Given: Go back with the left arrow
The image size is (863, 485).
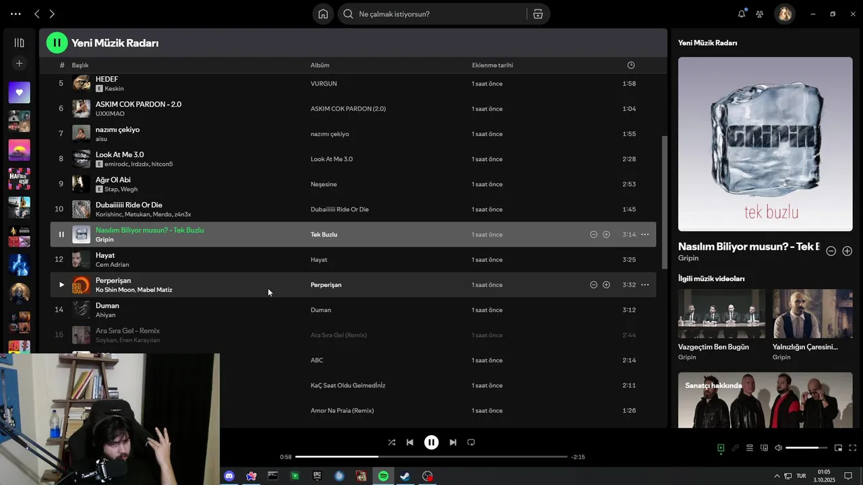Looking at the screenshot, I should click(37, 13).
